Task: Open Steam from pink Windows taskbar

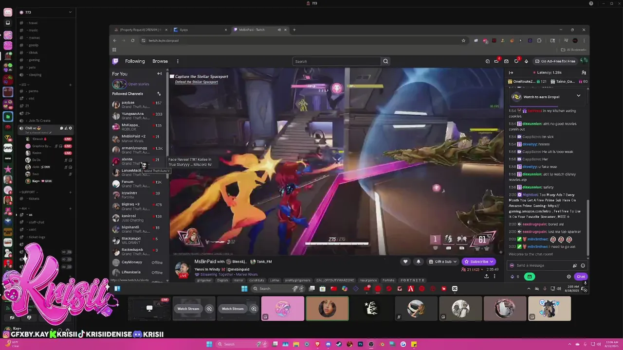Action: tap(339, 344)
